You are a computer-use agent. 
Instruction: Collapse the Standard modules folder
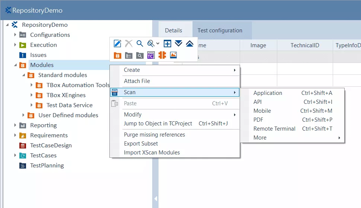(x=23, y=75)
